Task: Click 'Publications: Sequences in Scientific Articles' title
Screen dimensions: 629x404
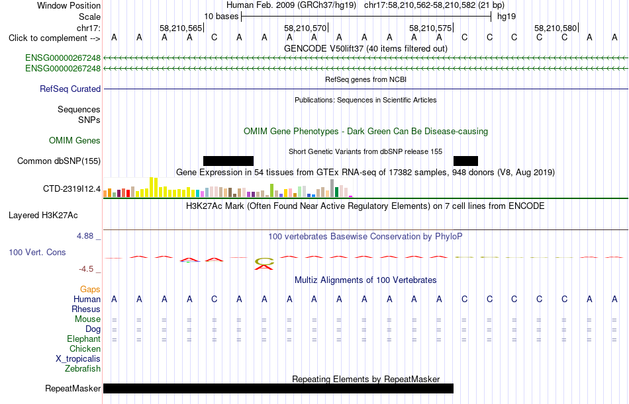Action: point(366,100)
